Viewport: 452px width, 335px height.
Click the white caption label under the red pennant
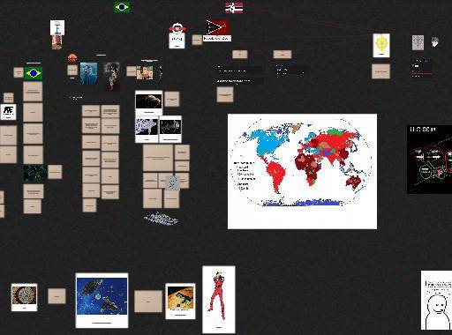pyautogui.click(x=217, y=39)
